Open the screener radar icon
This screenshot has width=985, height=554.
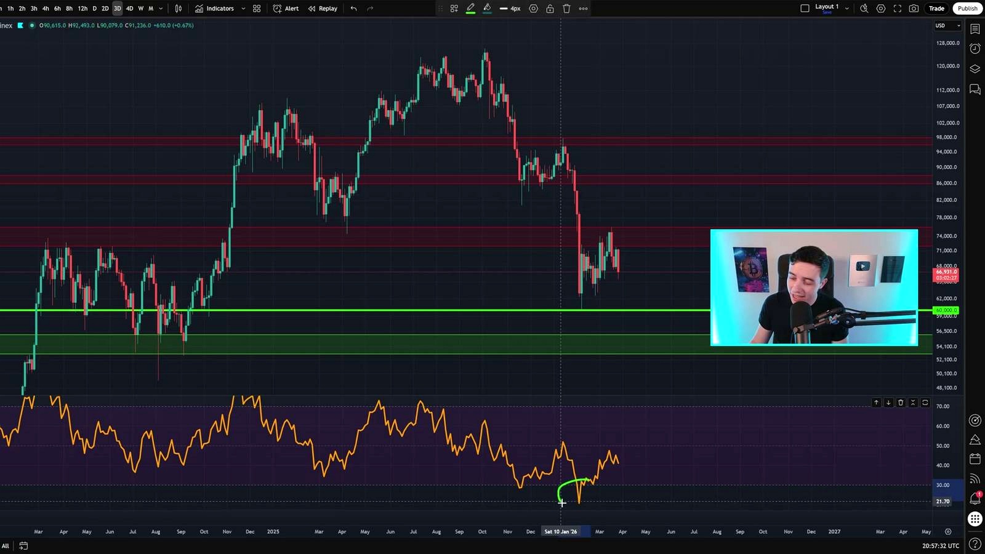[x=975, y=420]
